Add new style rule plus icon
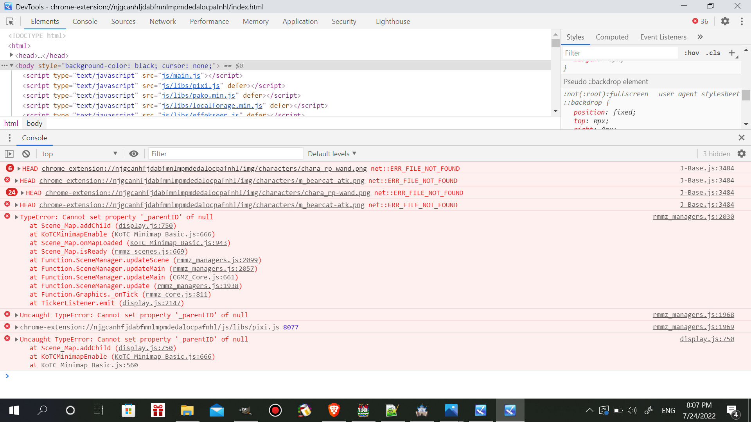This screenshot has width=751, height=422. (x=732, y=53)
